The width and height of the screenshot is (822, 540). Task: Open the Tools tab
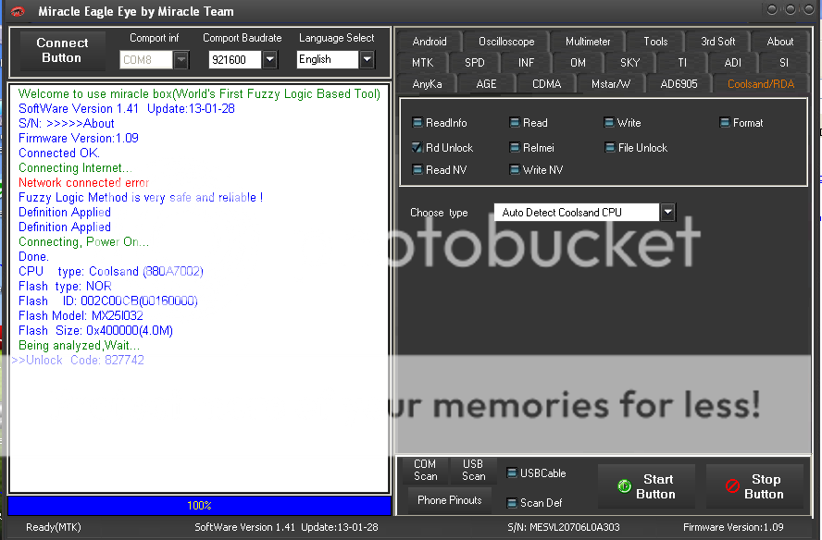655,42
